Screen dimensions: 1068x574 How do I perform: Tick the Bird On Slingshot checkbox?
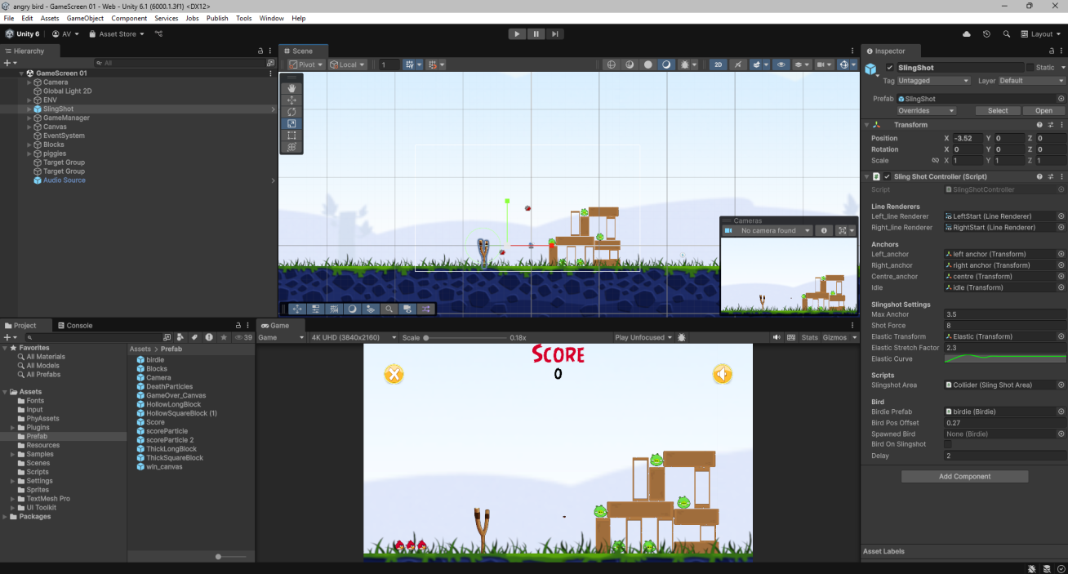click(x=948, y=444)
